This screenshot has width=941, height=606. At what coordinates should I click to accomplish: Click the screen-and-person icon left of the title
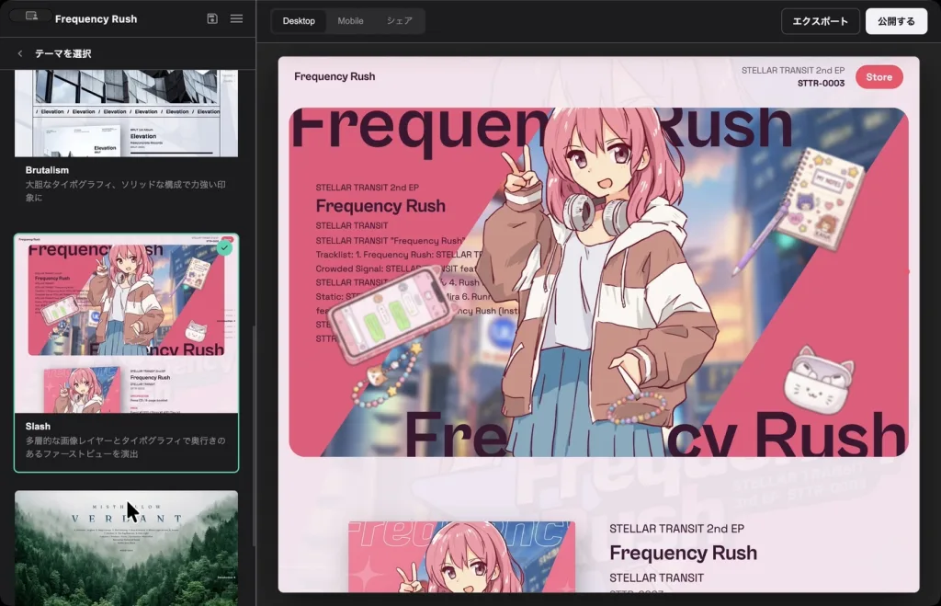(x=31, y=16)
